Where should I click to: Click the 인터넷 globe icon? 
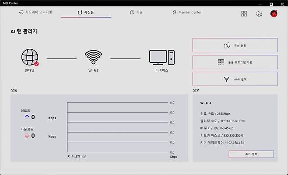click(x=30, y=58)
